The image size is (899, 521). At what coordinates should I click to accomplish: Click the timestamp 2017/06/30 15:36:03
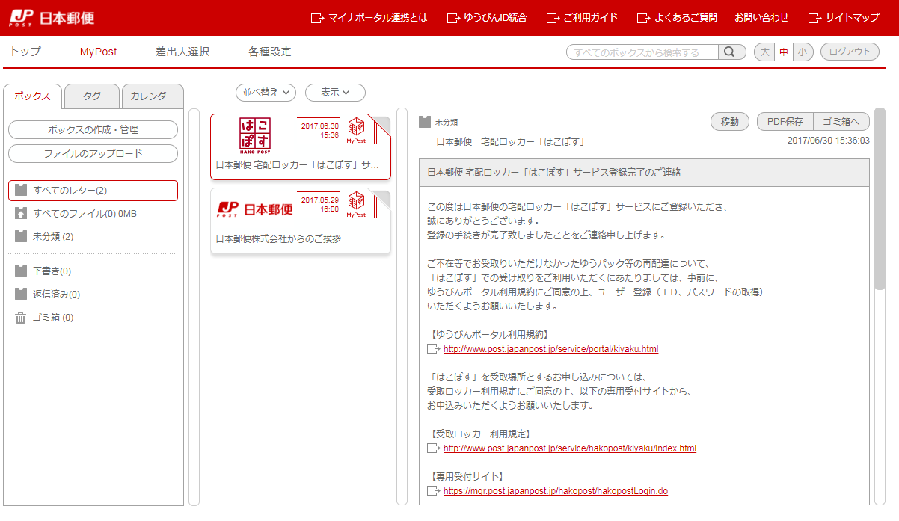tap(829, 141)
